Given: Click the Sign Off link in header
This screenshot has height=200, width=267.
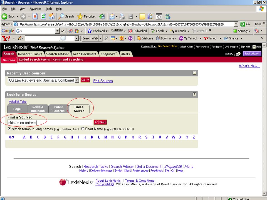Looking at the screenshot, I should tap(245, 47).
